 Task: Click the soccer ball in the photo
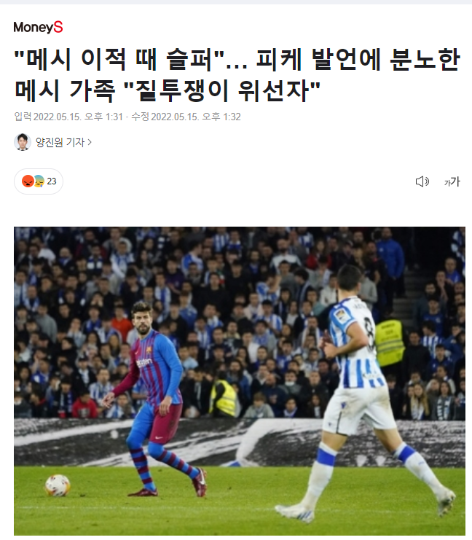click(x=58, y=485)
